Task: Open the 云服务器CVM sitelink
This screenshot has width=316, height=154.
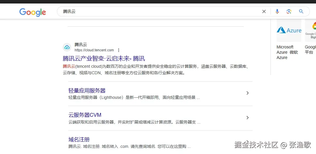Action: pos(85,115)
